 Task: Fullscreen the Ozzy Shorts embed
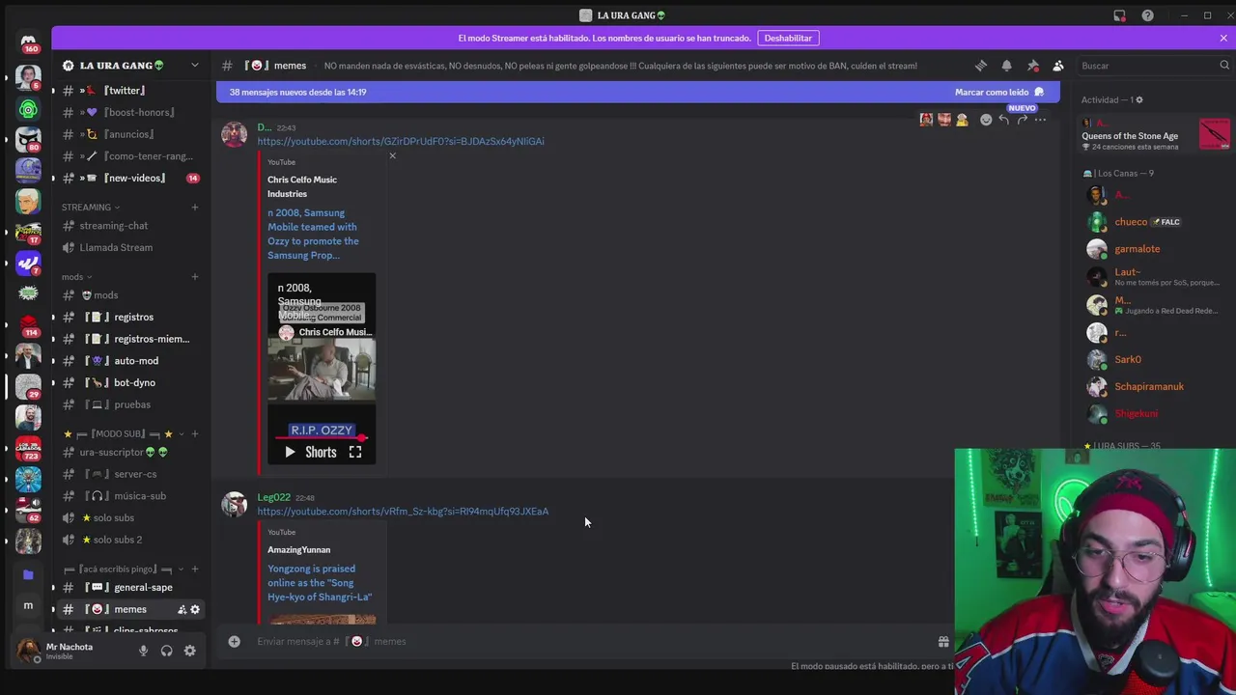pos(355,452)
